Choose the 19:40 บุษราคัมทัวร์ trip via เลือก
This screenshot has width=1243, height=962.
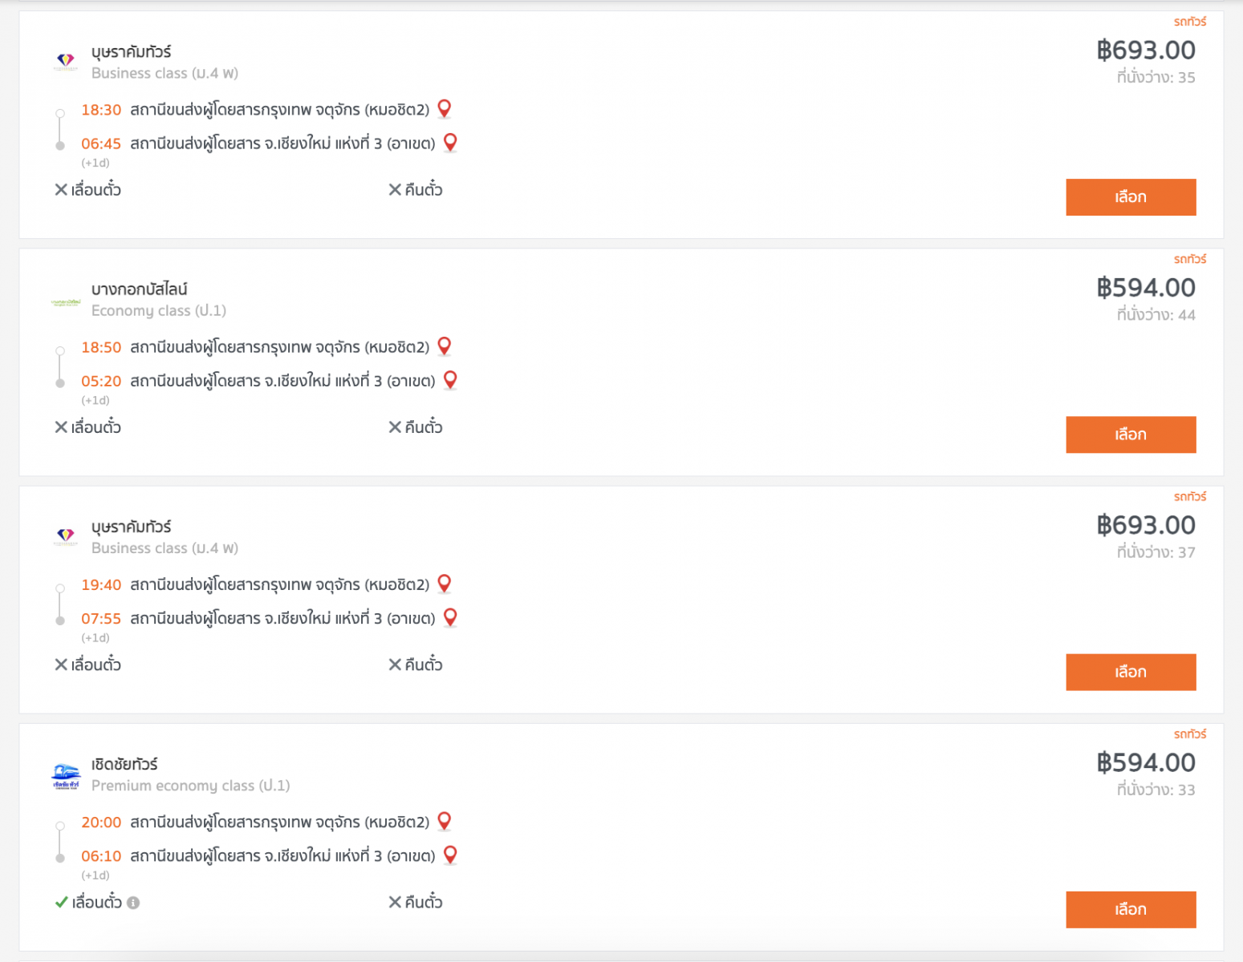tap(1130, 672)
